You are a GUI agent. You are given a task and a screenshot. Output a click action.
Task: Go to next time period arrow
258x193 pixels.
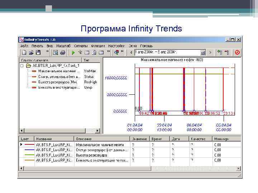[210, 53]
